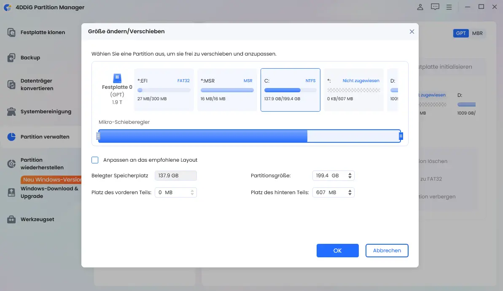Image resolution: width=503 pixels, height=291 pixels.
Task: Click left handle of Mikro-Schieberegler
Action: 98,136
